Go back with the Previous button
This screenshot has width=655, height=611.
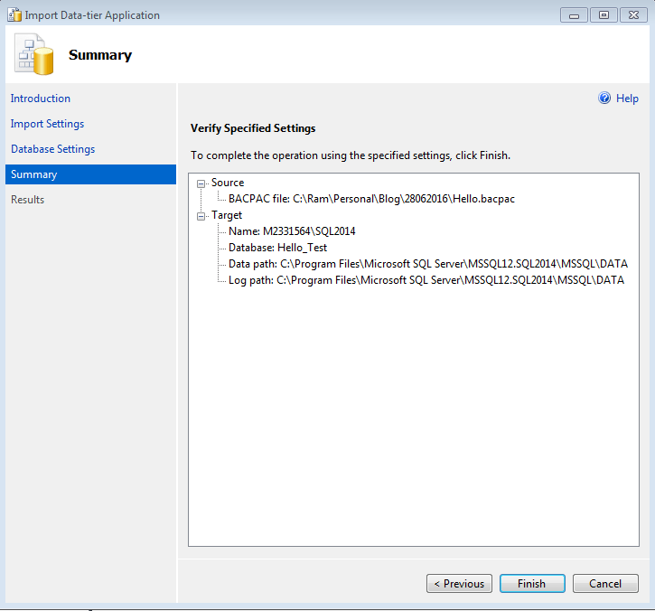click(x=460, y=584)
